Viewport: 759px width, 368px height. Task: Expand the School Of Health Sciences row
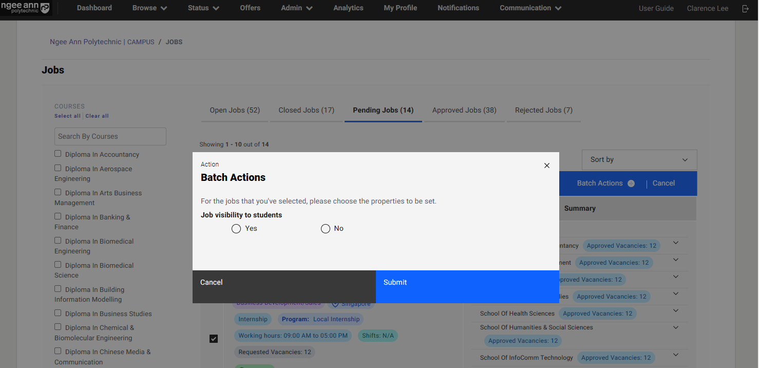(676, 311)
